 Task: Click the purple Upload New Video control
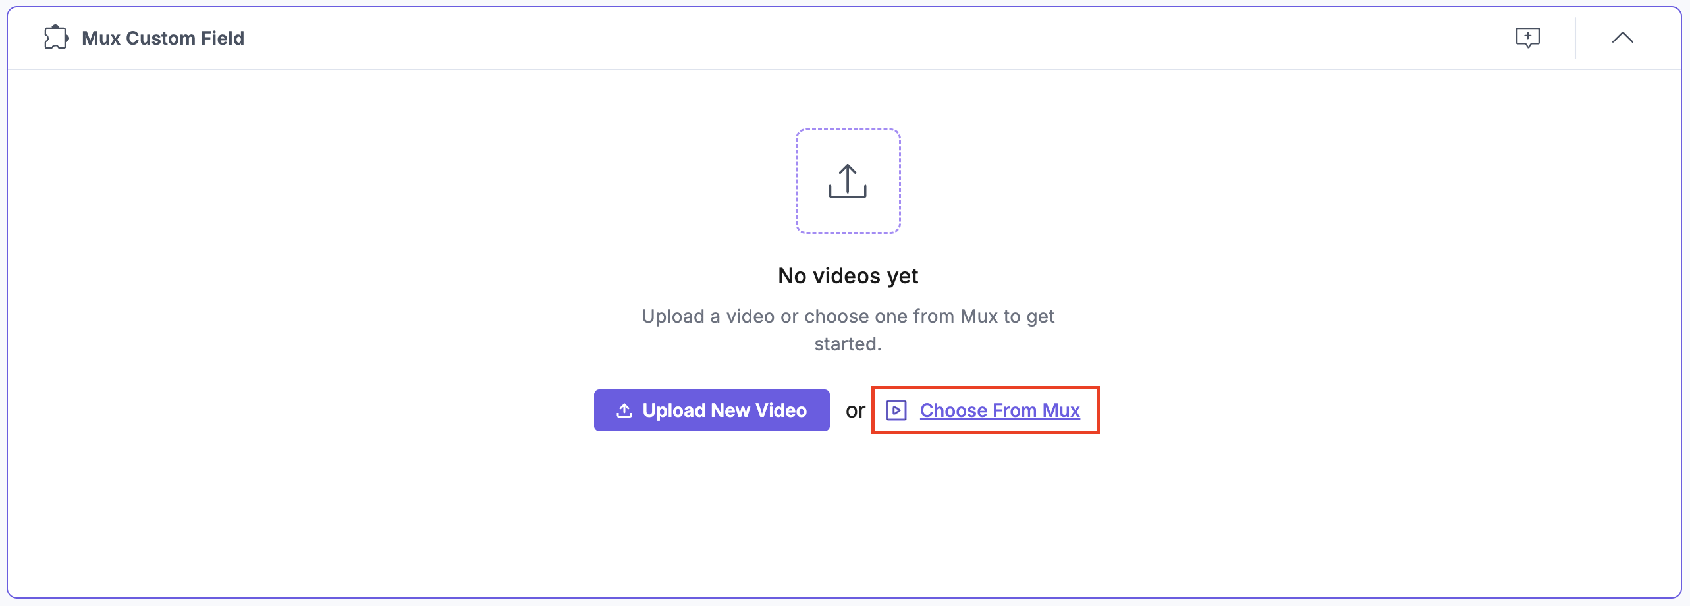(x=711, y=410)
